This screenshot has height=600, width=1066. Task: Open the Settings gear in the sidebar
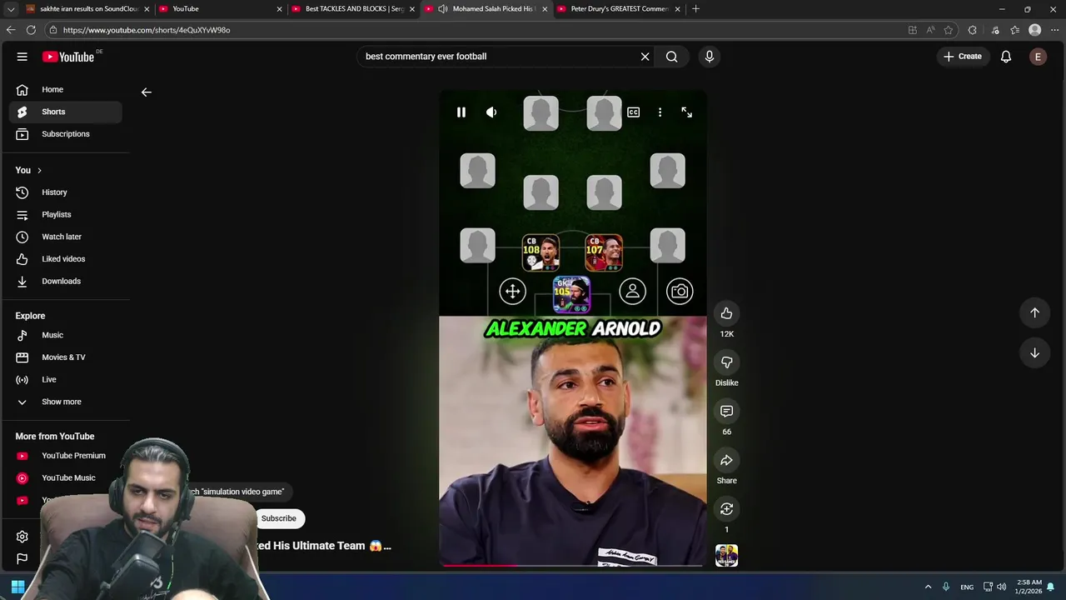[x=22, y=537]
